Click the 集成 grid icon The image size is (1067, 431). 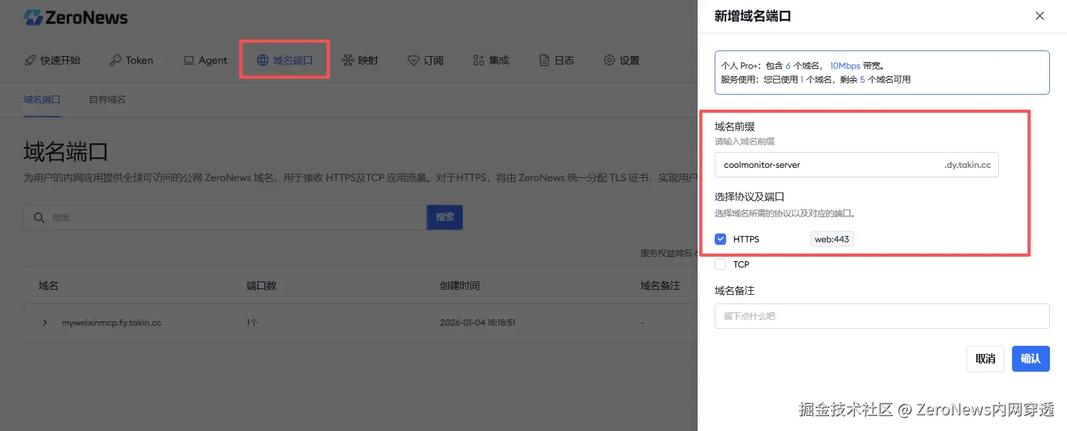tap(479, 60)
